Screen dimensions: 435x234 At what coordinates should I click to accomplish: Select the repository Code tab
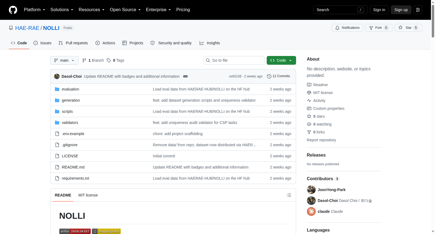(x=19, y=43)
